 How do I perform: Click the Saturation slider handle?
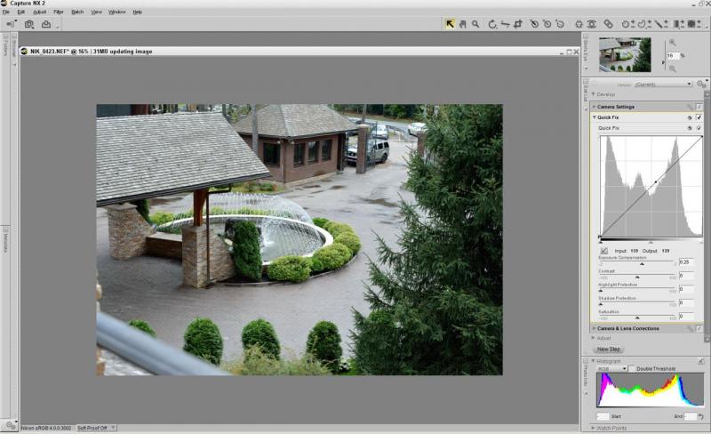click(x=637, y=317)
